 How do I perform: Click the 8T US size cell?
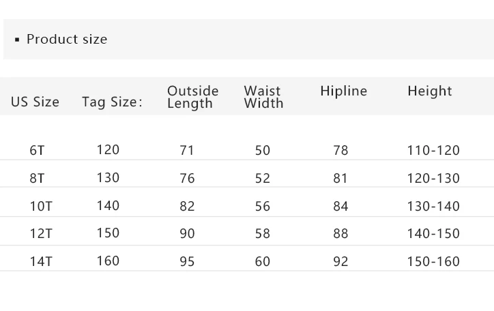point(38,179)
